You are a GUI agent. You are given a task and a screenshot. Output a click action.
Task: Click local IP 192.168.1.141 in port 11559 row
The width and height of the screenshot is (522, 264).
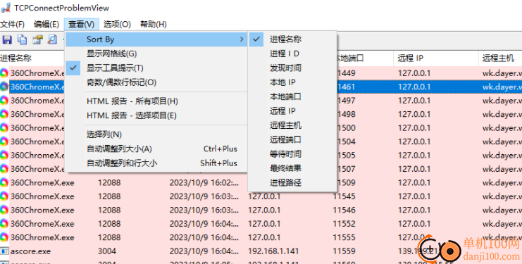pyautogui.click(x=273, y=251)
